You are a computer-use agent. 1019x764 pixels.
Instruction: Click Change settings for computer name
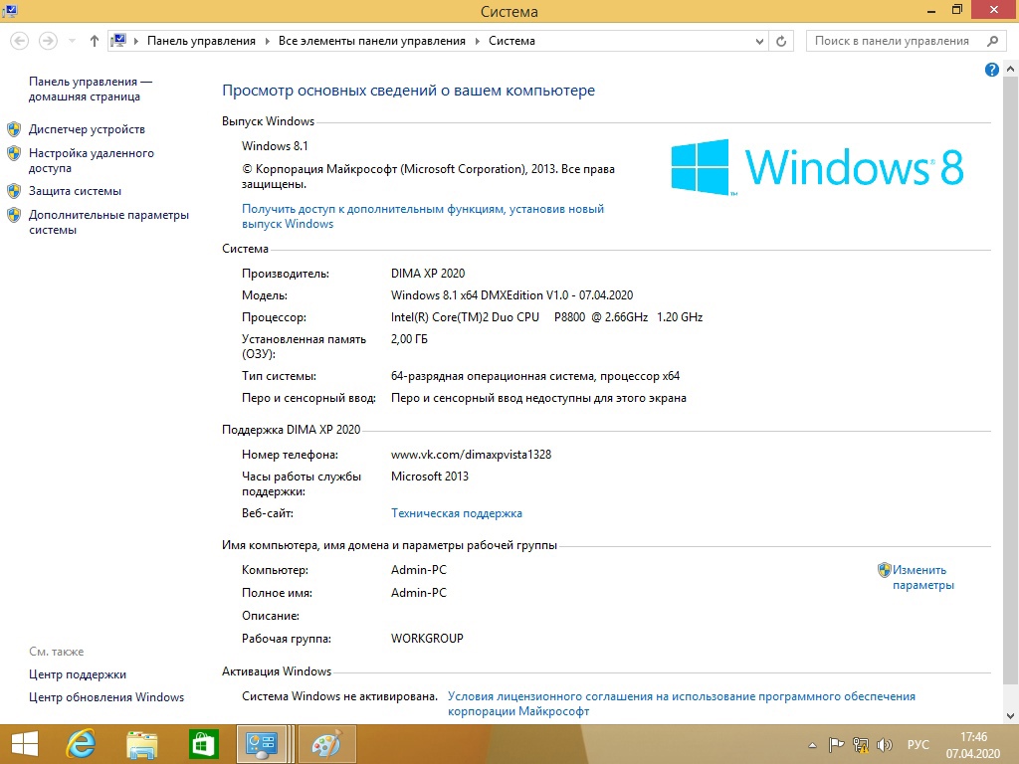click(921, 578)
